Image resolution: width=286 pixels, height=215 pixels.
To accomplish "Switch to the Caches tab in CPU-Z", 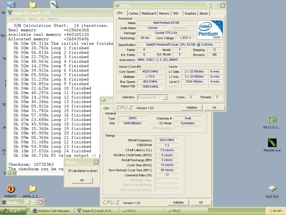I will [x=133, y=13].
